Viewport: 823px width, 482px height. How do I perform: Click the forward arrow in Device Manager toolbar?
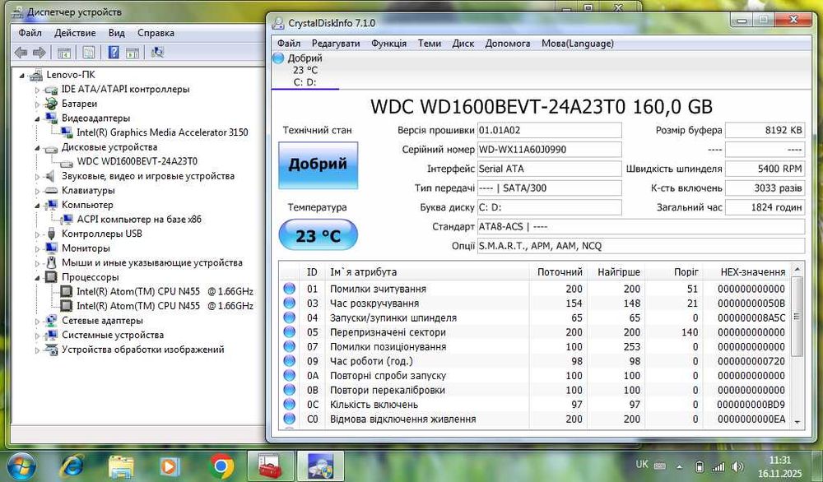pos(40,53)
